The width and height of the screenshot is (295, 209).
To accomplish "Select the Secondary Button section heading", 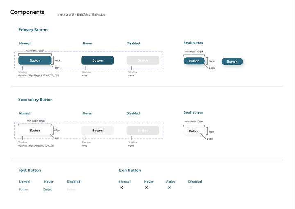I will [36, 100].
